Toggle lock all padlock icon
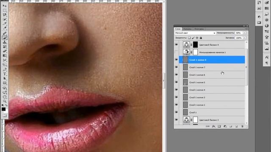 point(201,38)
